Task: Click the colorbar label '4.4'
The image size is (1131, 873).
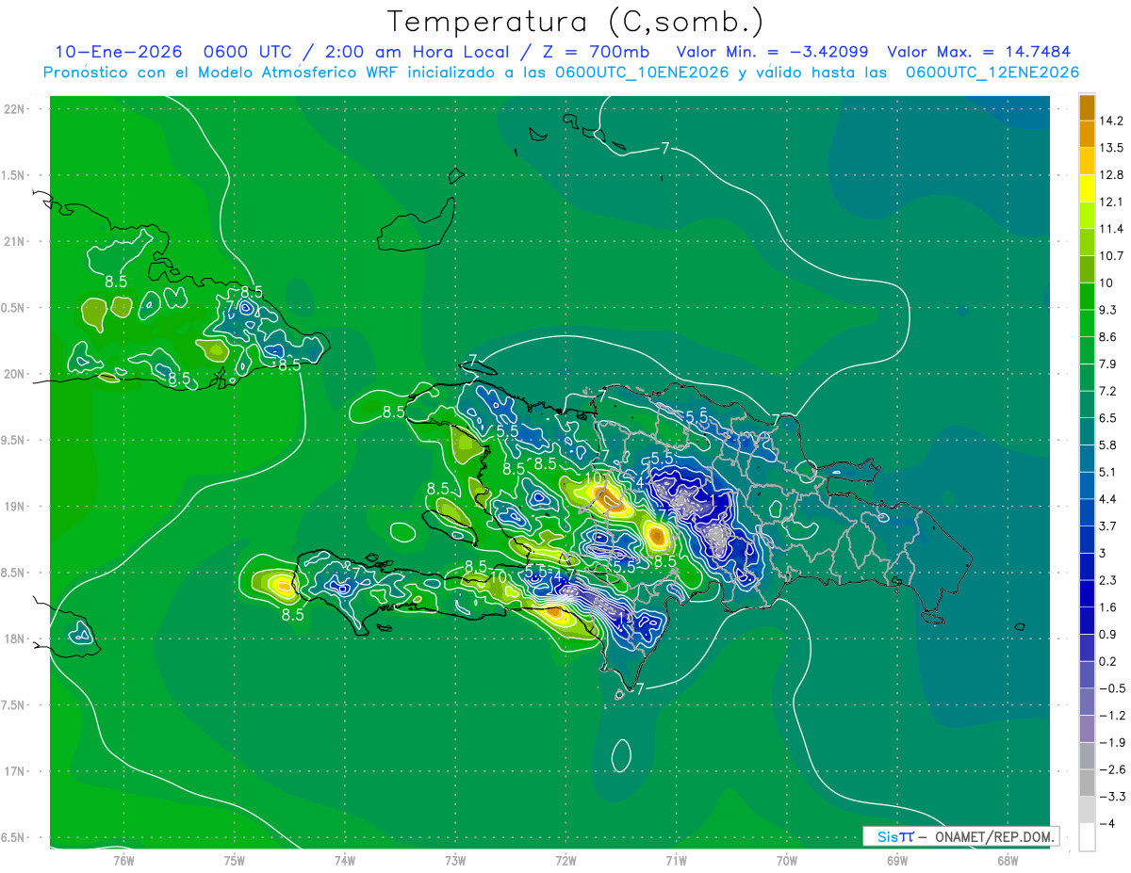Action: [x=1108, y=499]
